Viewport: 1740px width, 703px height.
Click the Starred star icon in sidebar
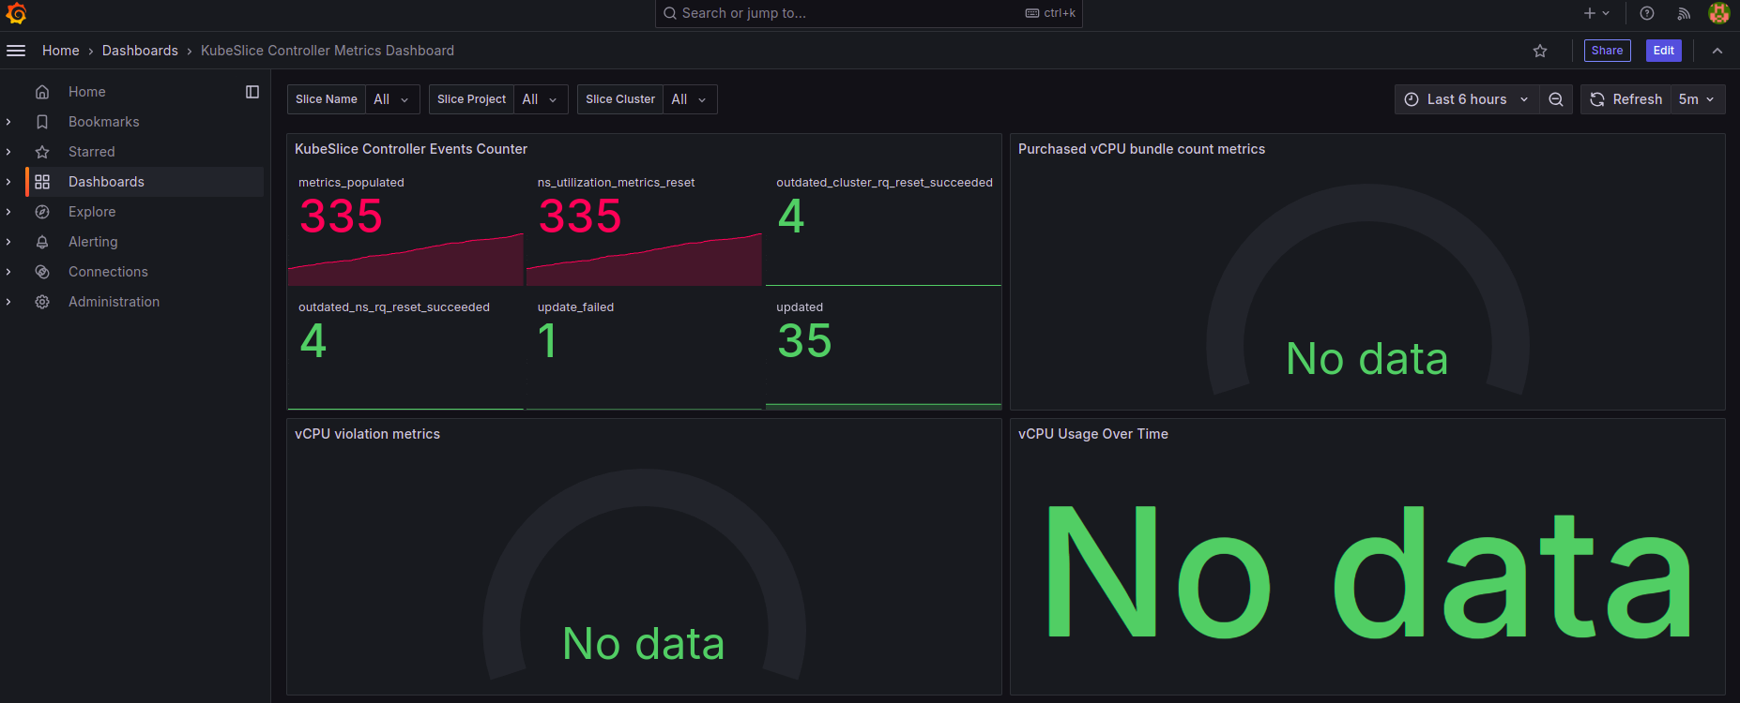coord(42,152)
